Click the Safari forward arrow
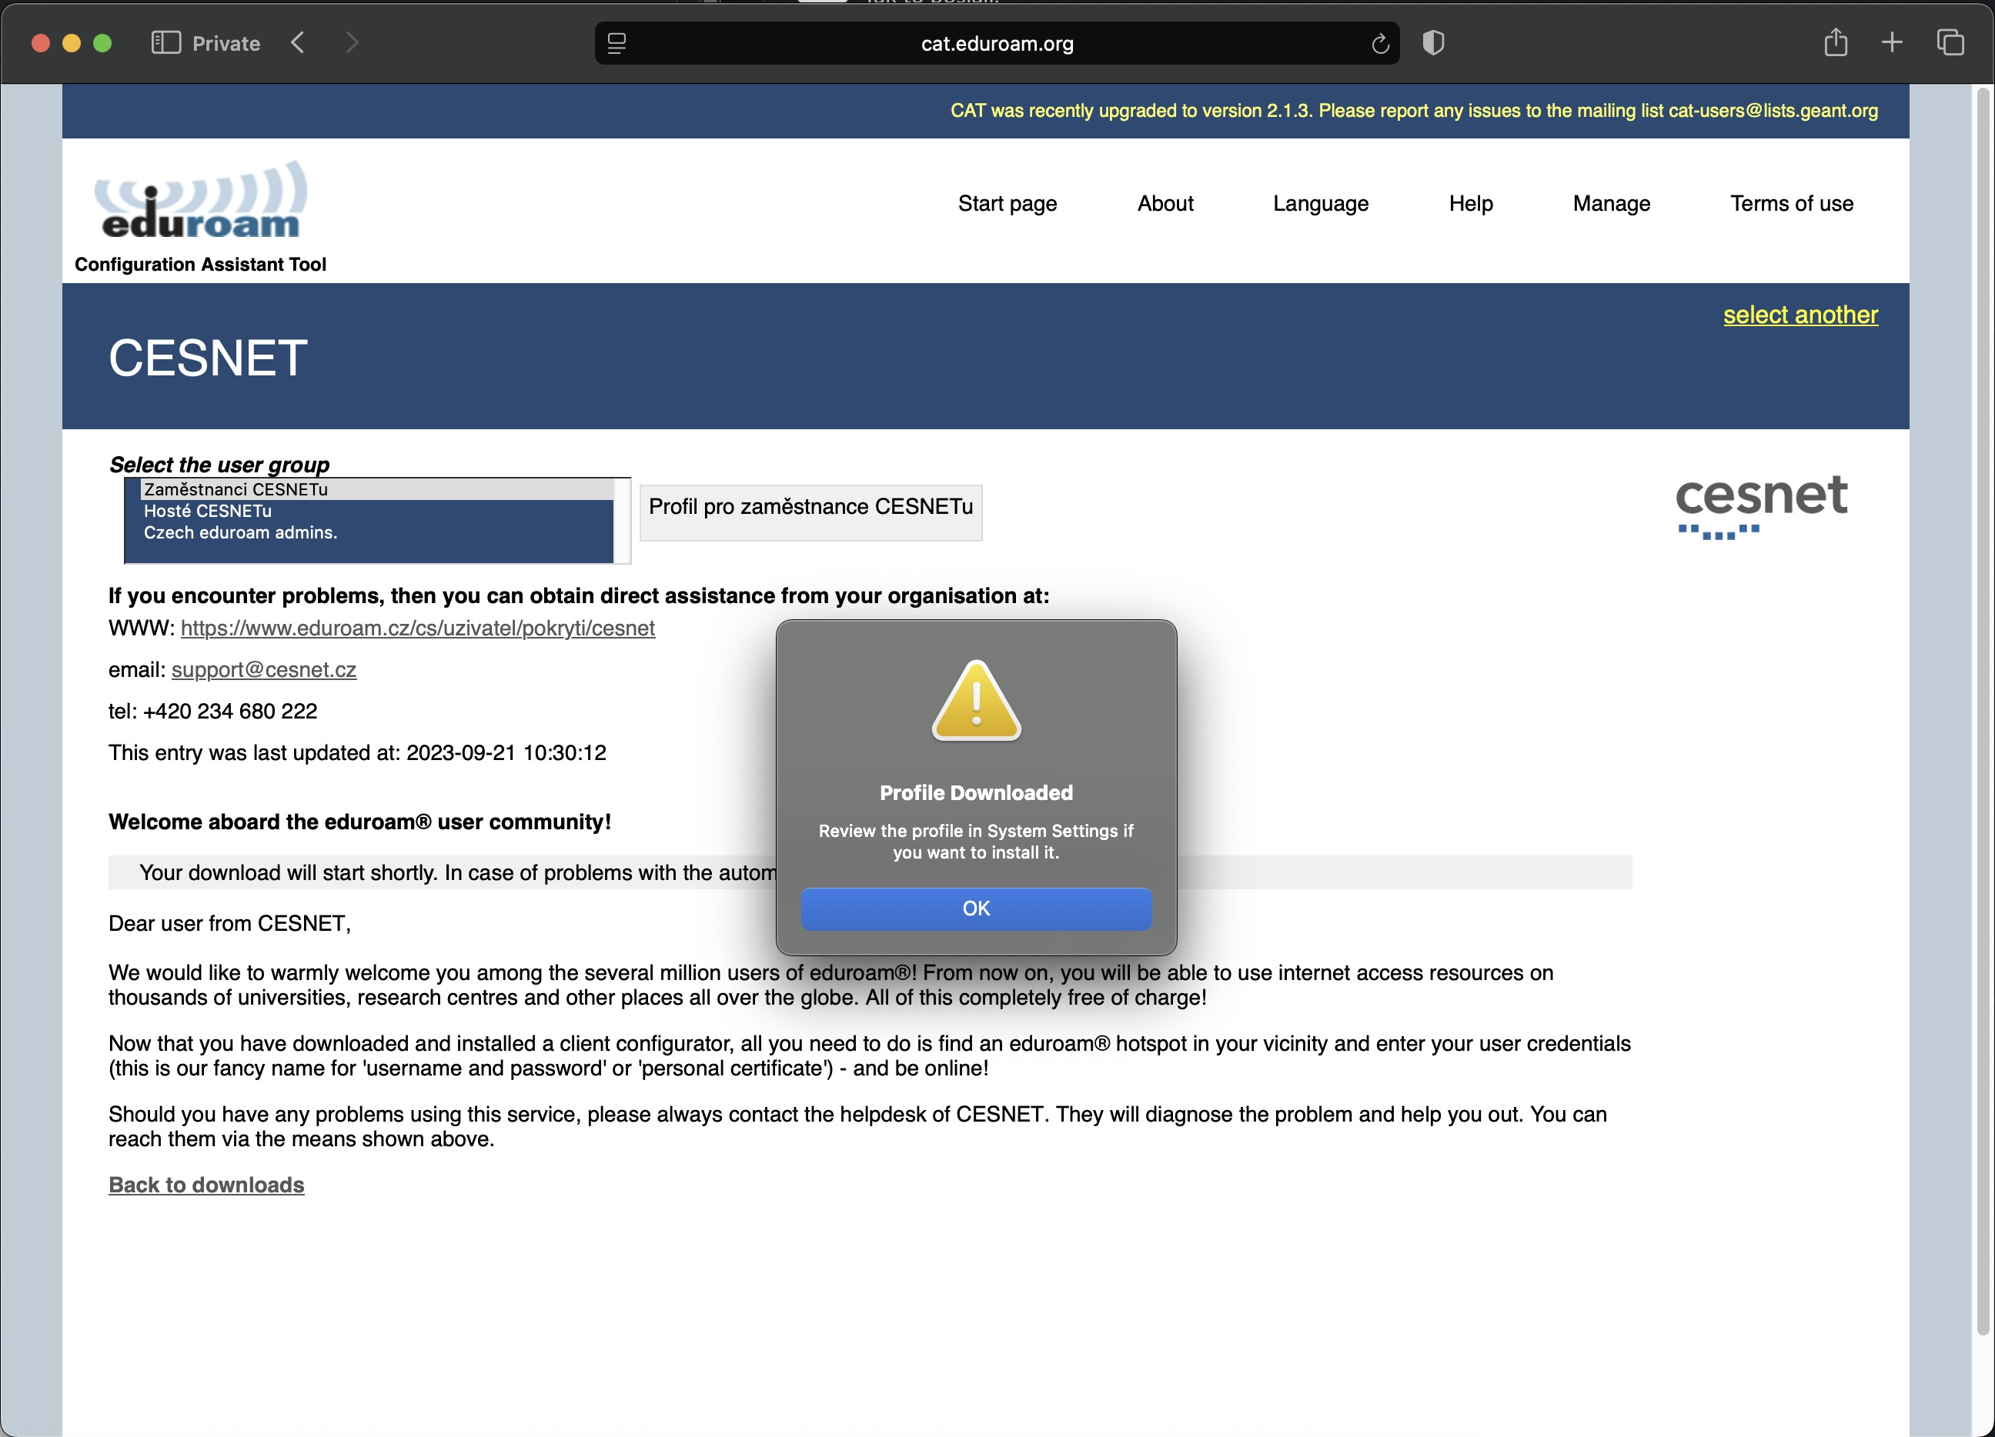This screenshot has height=1437, width=1995. 352,43
